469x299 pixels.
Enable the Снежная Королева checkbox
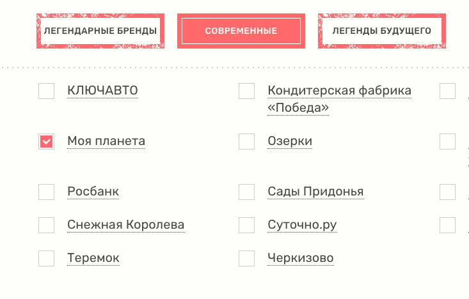click(x=46, y=225)
